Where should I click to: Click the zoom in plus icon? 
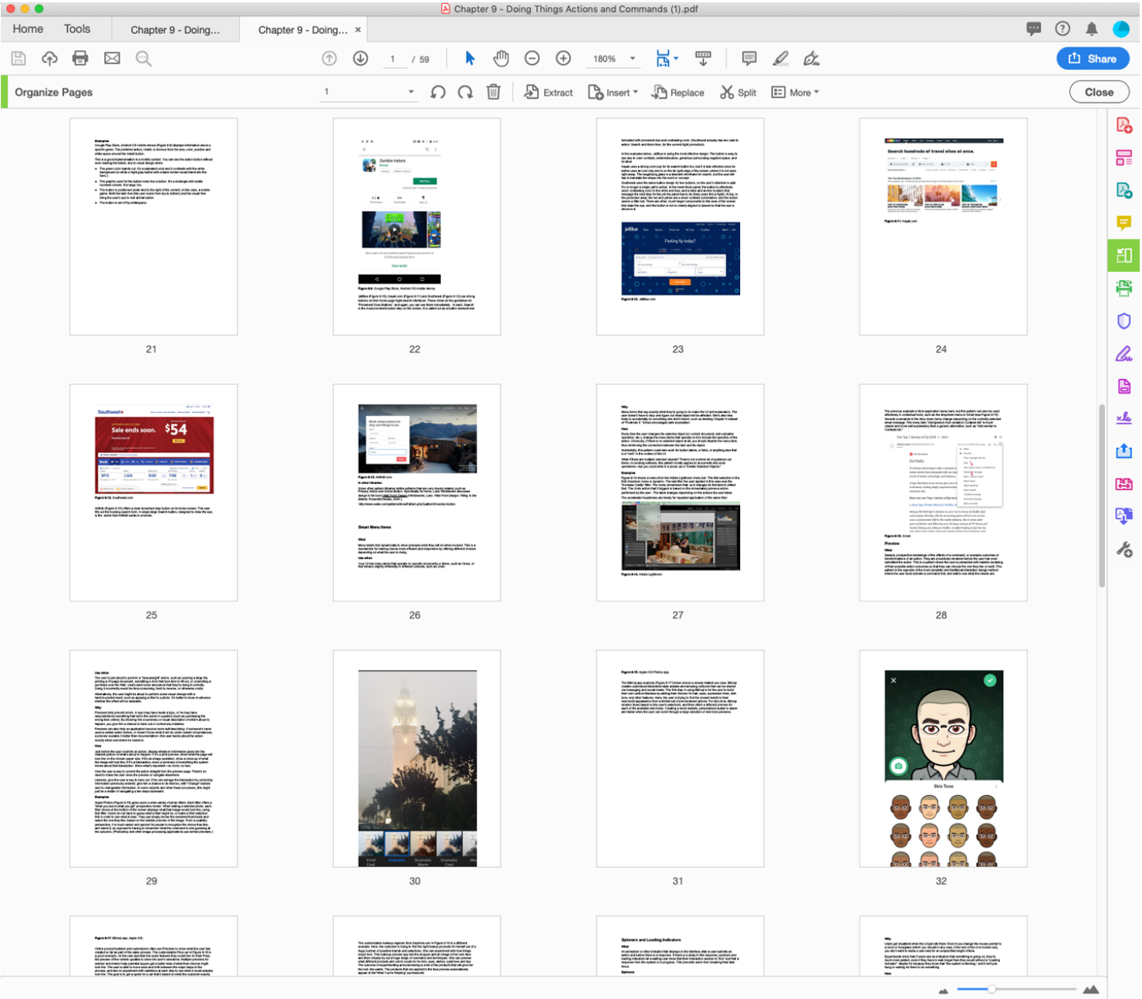pyautogui.click(x=563, y=59)
